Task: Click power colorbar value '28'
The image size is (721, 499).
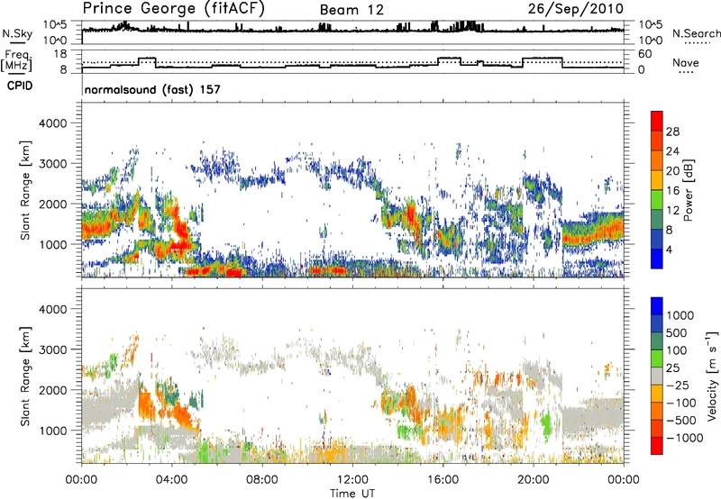Action: tap(672, 132)
